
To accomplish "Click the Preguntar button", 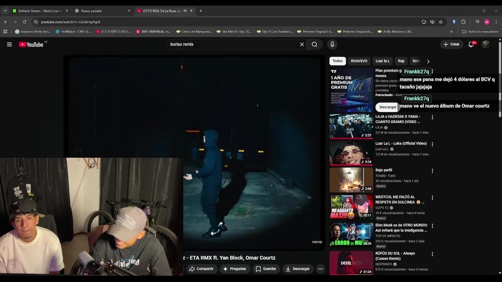I will coord(234,269).
